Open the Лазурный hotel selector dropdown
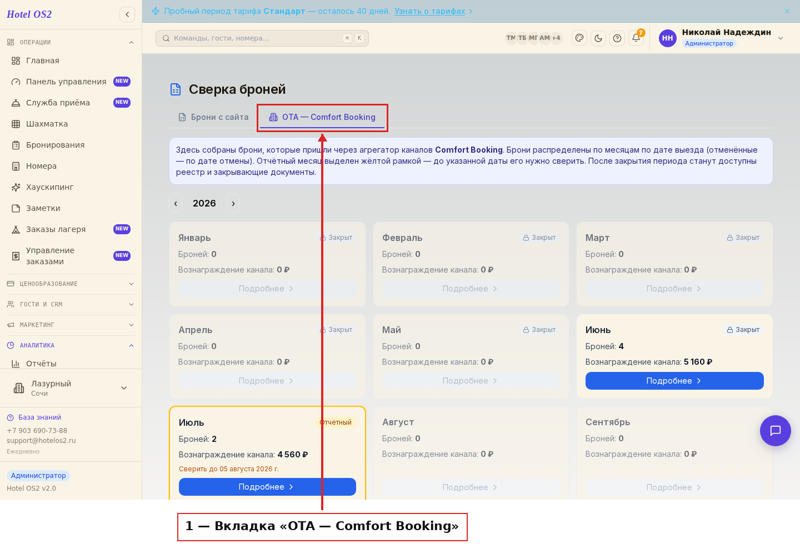 [x=71, y=388]
